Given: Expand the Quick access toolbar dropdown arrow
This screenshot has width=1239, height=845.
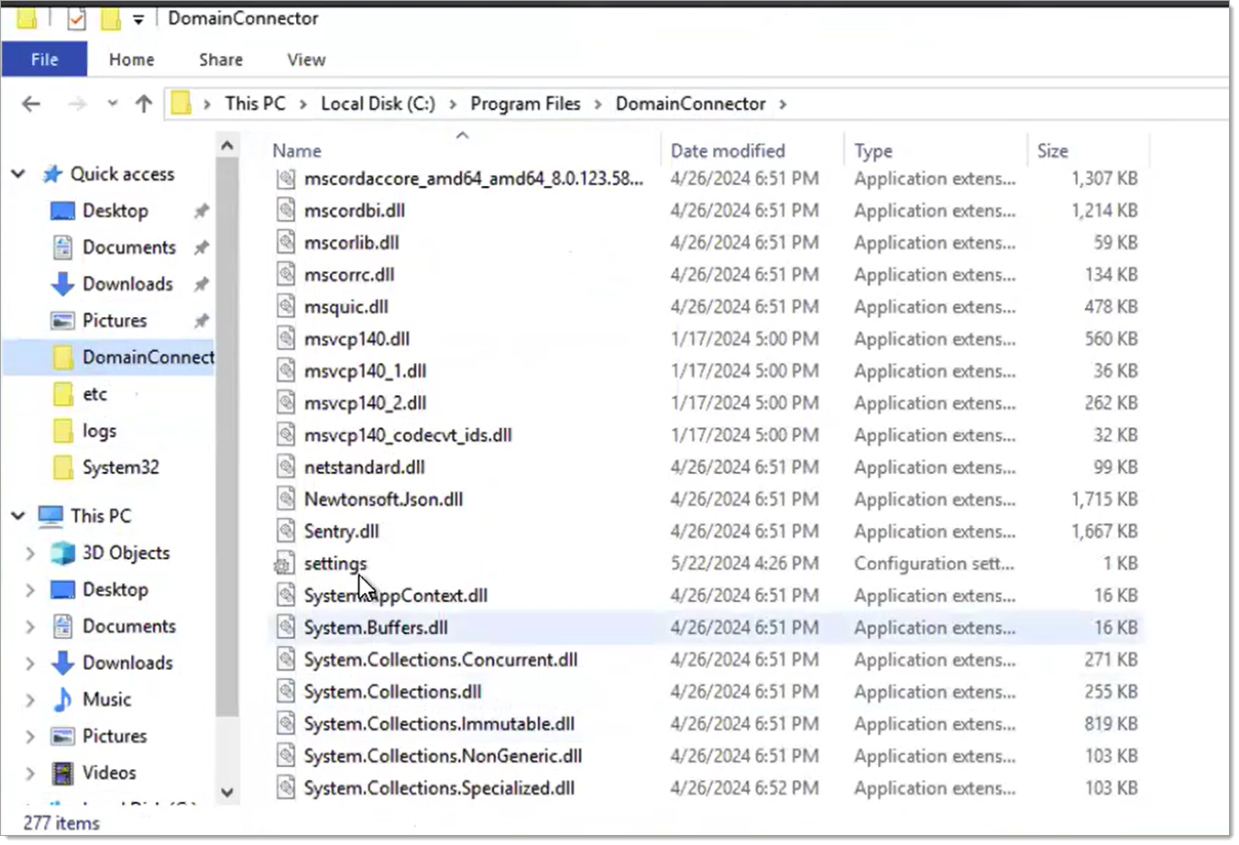Looking at the screenshot, I should (137, 17).
